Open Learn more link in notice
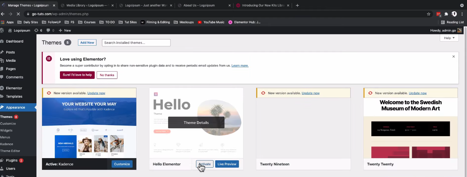Image resolution: width=467 pixels, height=177 pixels. pyautogui.click(x=240, y=66)
